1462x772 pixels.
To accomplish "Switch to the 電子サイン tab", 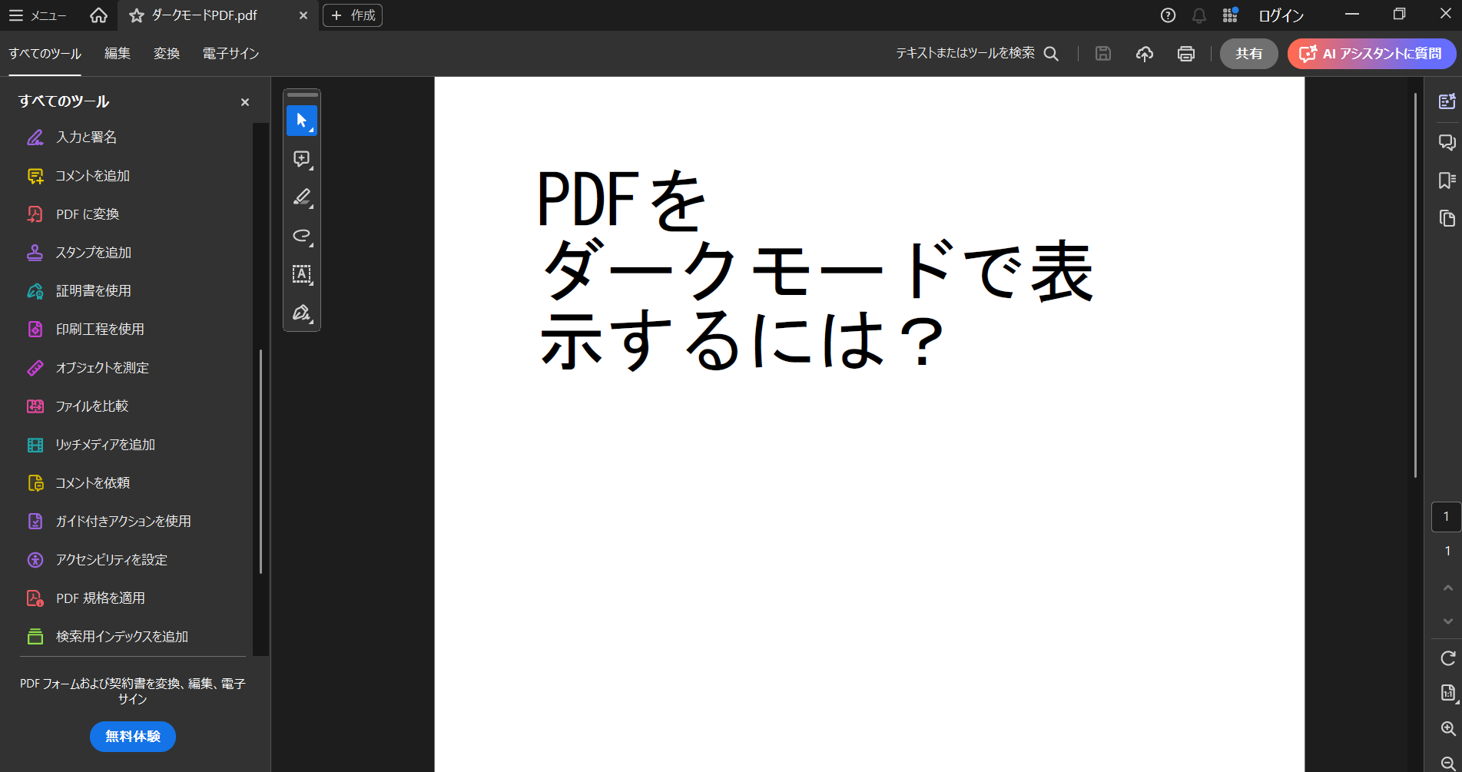I will [x=230, y=53].
